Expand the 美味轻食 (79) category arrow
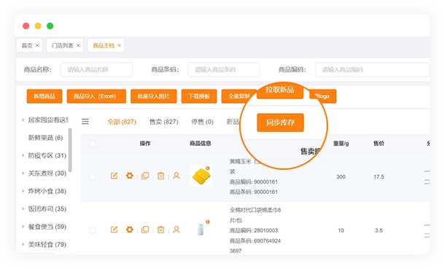This screenshot has height=269, width=444. (23, 244)
